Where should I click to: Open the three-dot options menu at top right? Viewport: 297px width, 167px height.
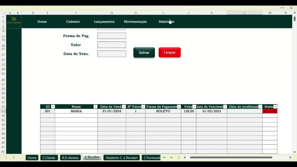282,8
